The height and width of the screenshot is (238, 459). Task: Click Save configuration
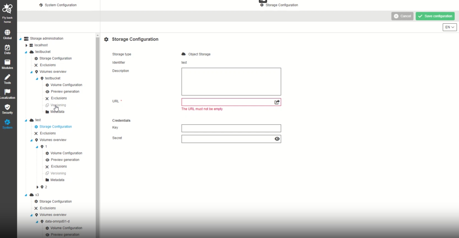435,16
